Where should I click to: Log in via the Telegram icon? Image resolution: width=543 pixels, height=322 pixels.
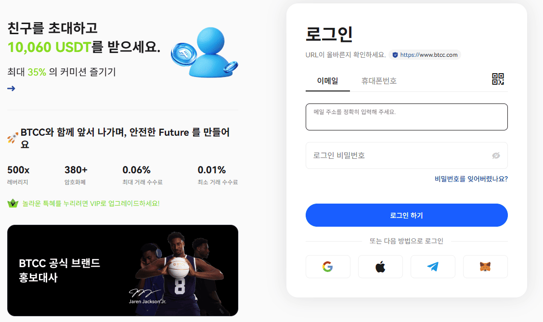(x=433, y=266)
